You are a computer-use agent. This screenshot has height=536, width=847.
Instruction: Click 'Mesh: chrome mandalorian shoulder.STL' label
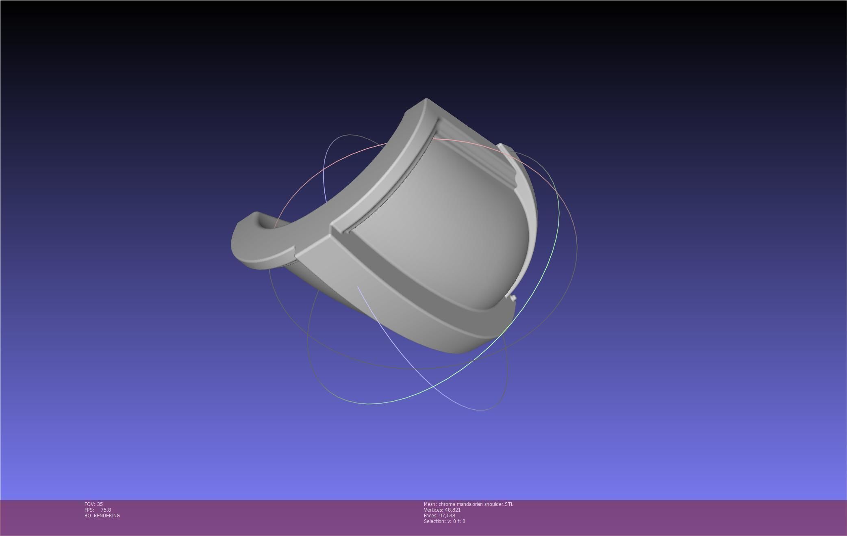click(x=469, y=504)
